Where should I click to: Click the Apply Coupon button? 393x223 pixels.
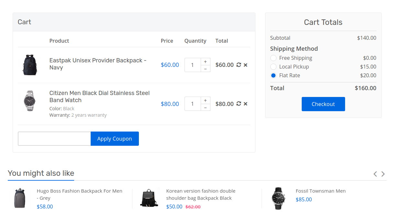tap(115, 138)
